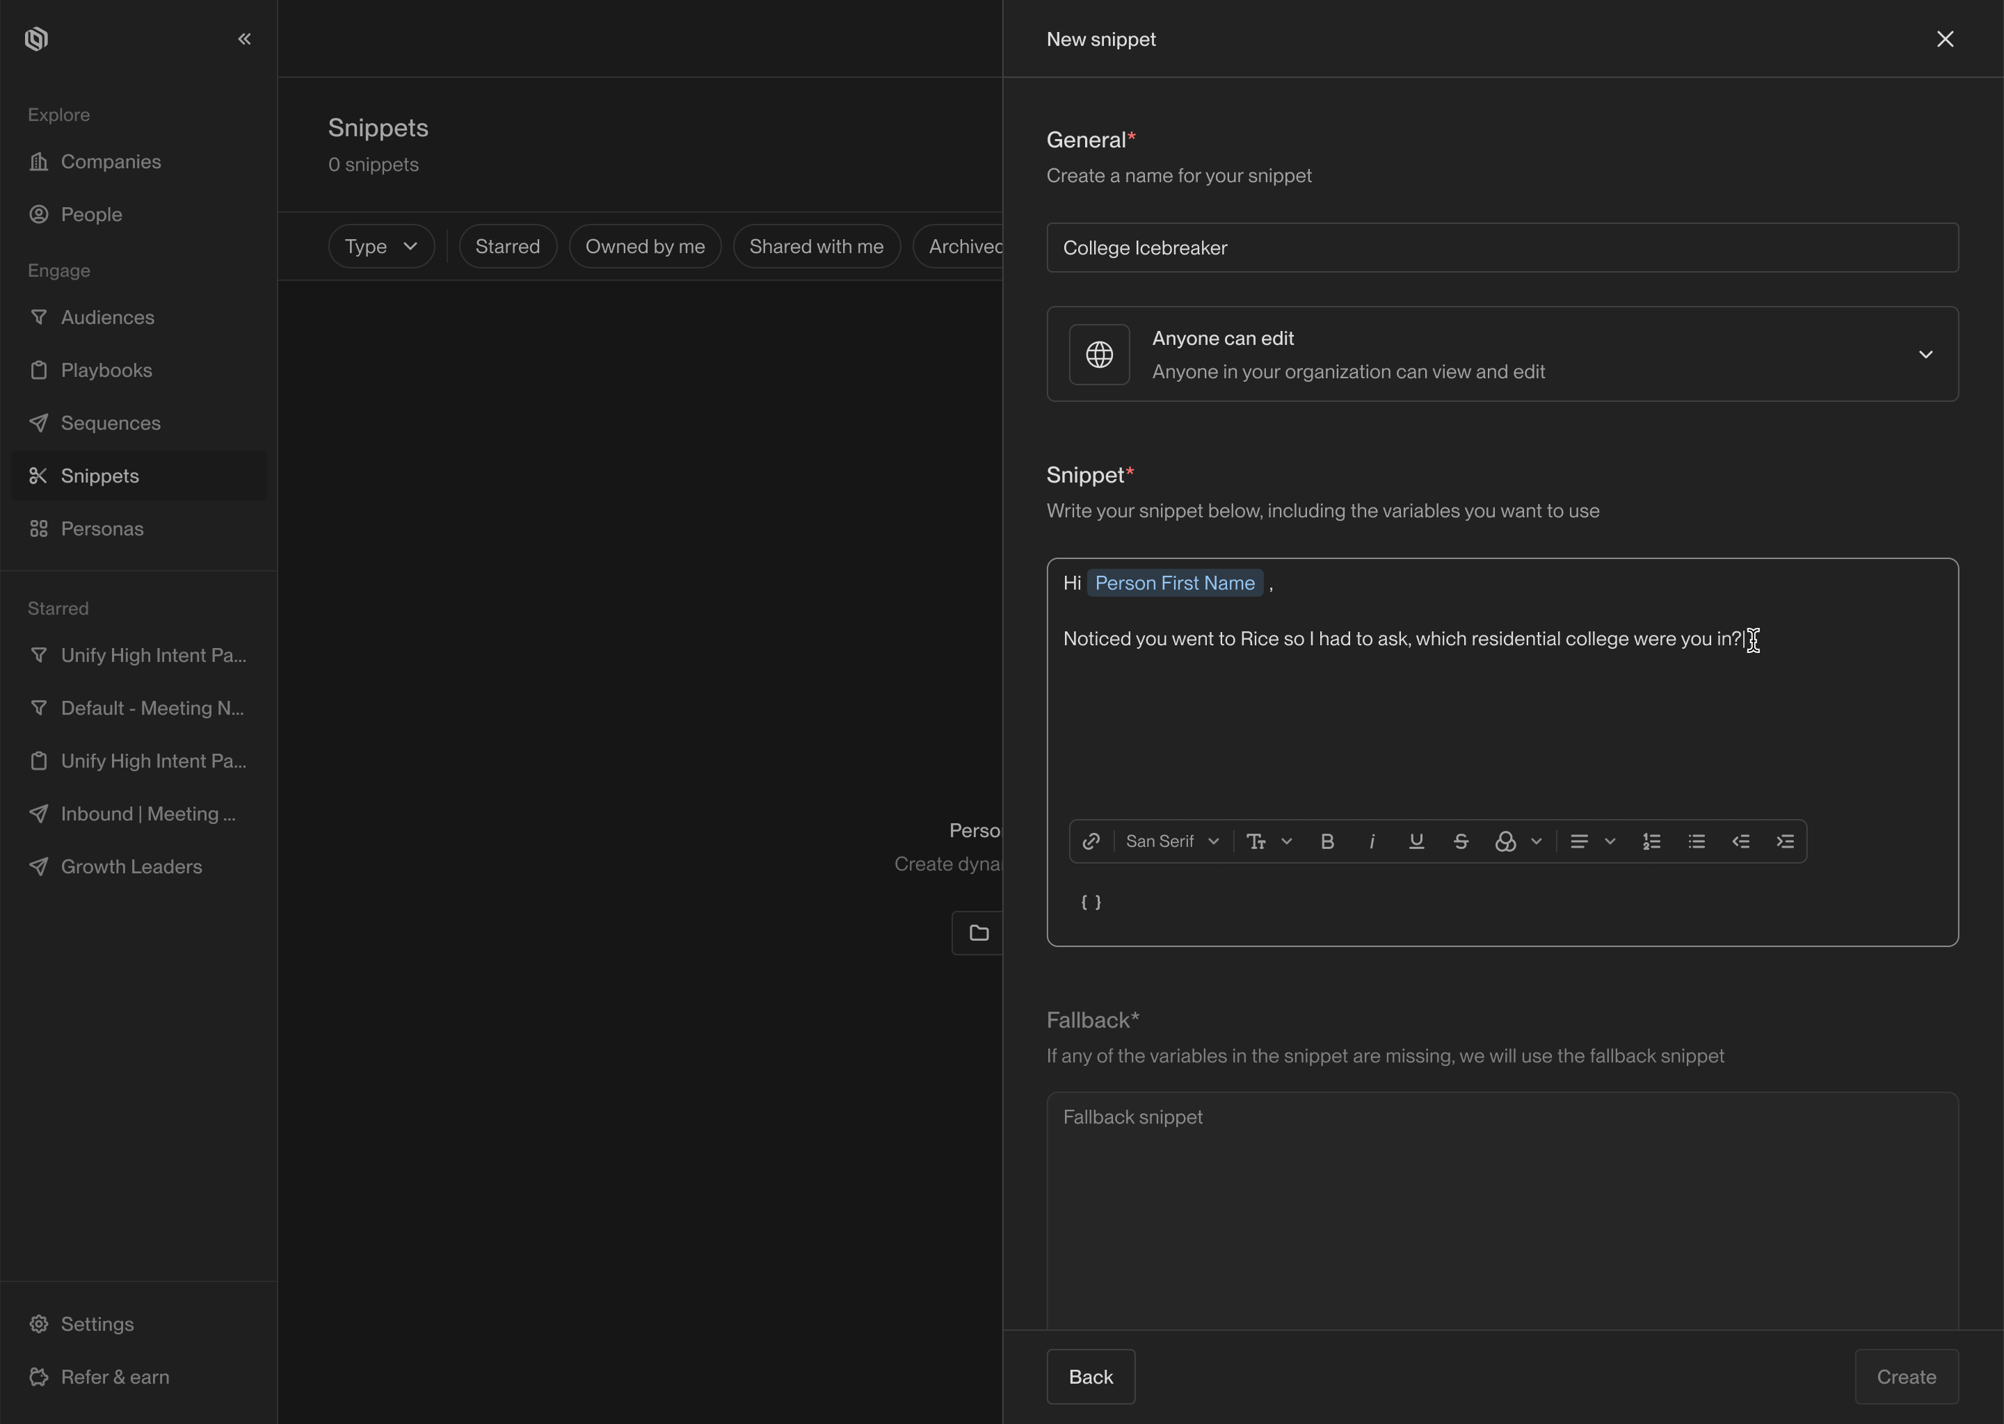Insert a numbered list

coord(1651,841)
